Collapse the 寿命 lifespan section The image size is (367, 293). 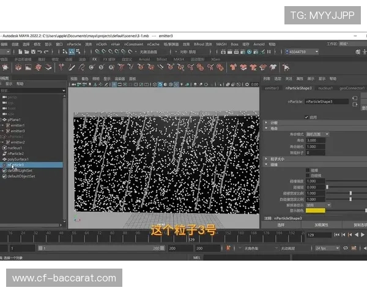(267, 128)
